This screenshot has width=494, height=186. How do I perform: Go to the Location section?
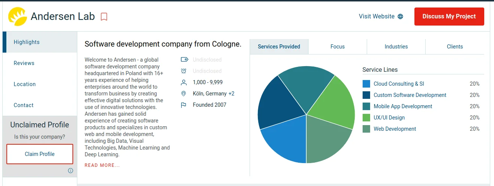40,84
